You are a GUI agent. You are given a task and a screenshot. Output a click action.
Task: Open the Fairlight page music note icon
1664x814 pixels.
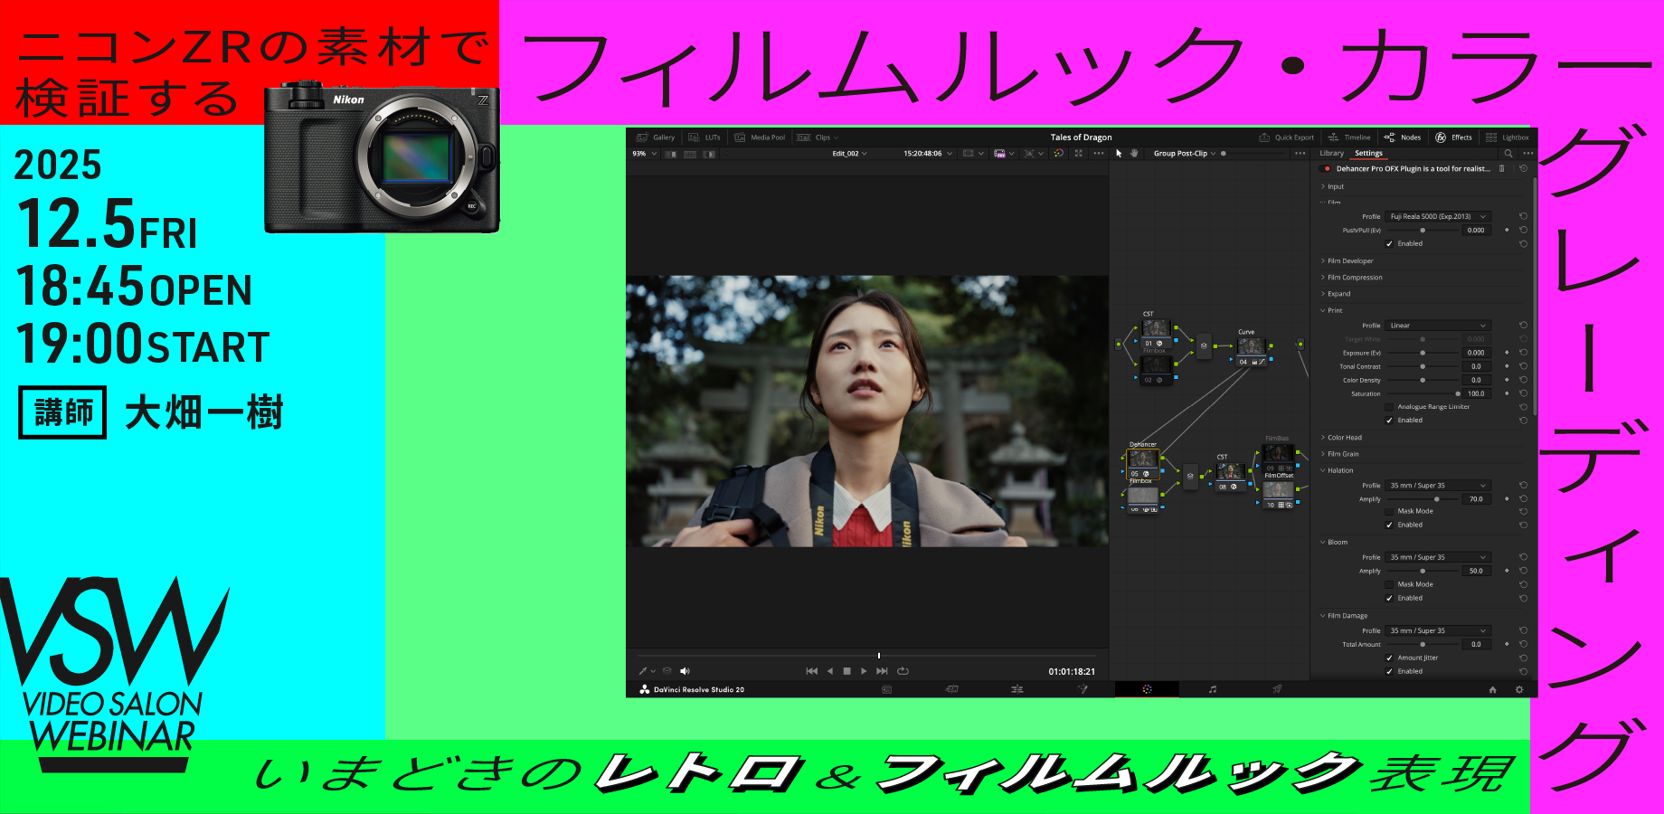tap(1212, 689)
